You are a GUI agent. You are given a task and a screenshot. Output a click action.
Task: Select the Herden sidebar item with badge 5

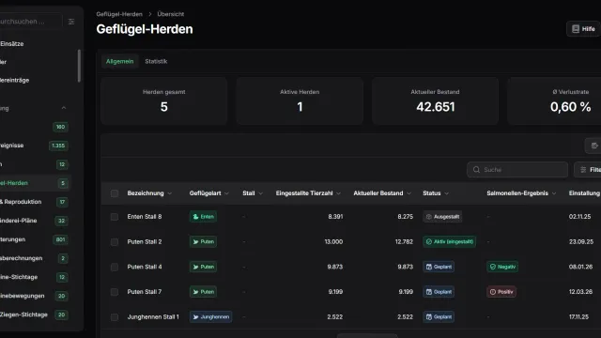coord(36,183)
